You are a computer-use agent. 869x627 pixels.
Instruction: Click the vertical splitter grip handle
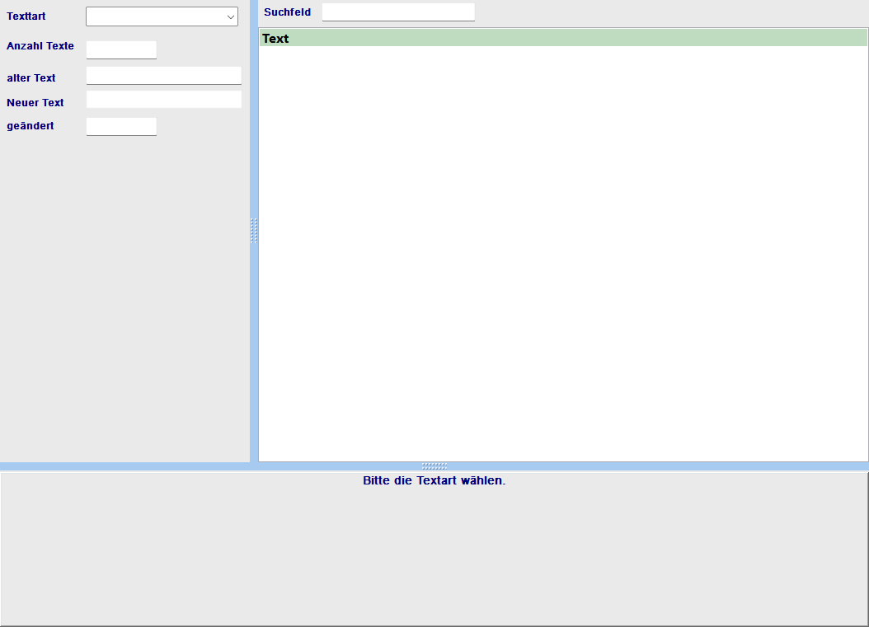(x=254, y=231)
